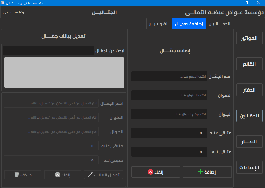
Task: Open the التجـار sidebar section
Action: tap(249, 141)
